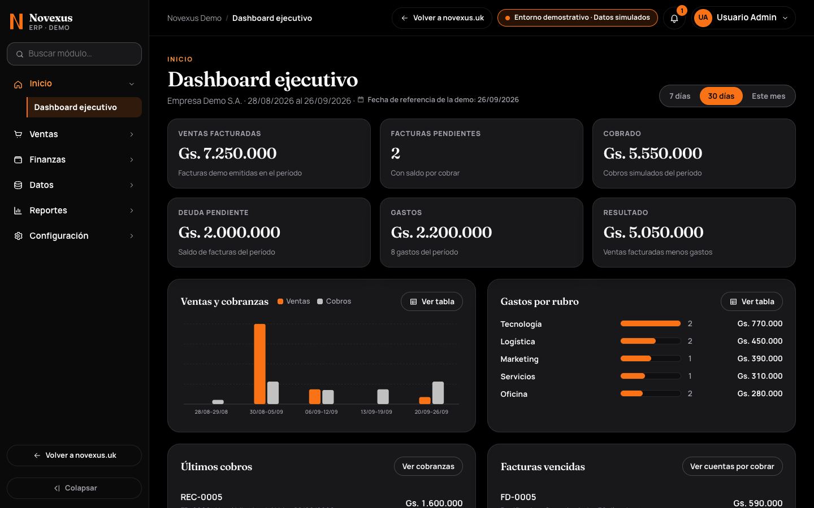Click the Reportes bar chart icon
Image resolution: width=814 pixels, height=508 pixels.
18,211
